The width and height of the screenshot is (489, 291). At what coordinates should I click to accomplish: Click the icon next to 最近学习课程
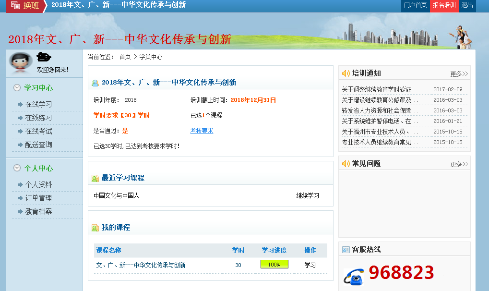[x=95, y=178]
